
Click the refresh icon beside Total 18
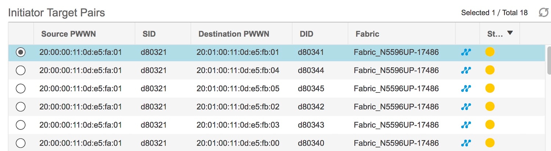[543, 13]
